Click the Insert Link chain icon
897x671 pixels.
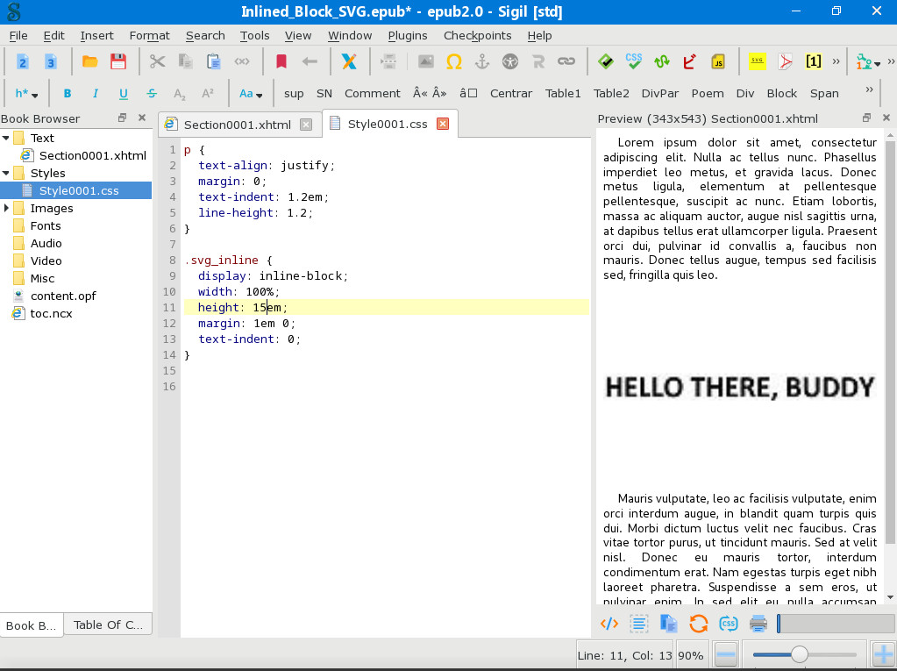click(566, 61)
